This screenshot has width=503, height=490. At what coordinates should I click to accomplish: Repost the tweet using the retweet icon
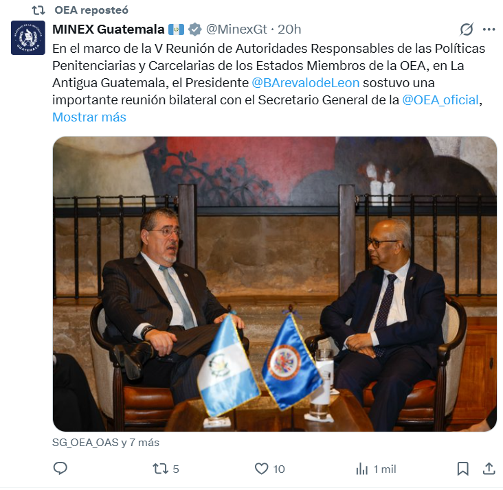click(160, 469)
